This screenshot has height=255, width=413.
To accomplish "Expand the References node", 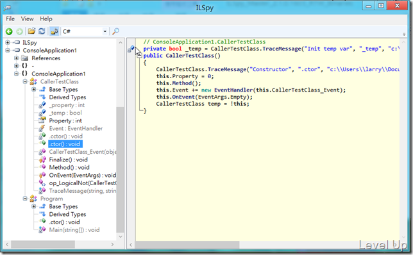I will point(16,58).
